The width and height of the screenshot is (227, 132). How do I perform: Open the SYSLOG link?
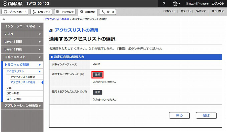point(201,11)
